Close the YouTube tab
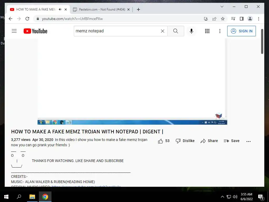 tap(65, 9)
